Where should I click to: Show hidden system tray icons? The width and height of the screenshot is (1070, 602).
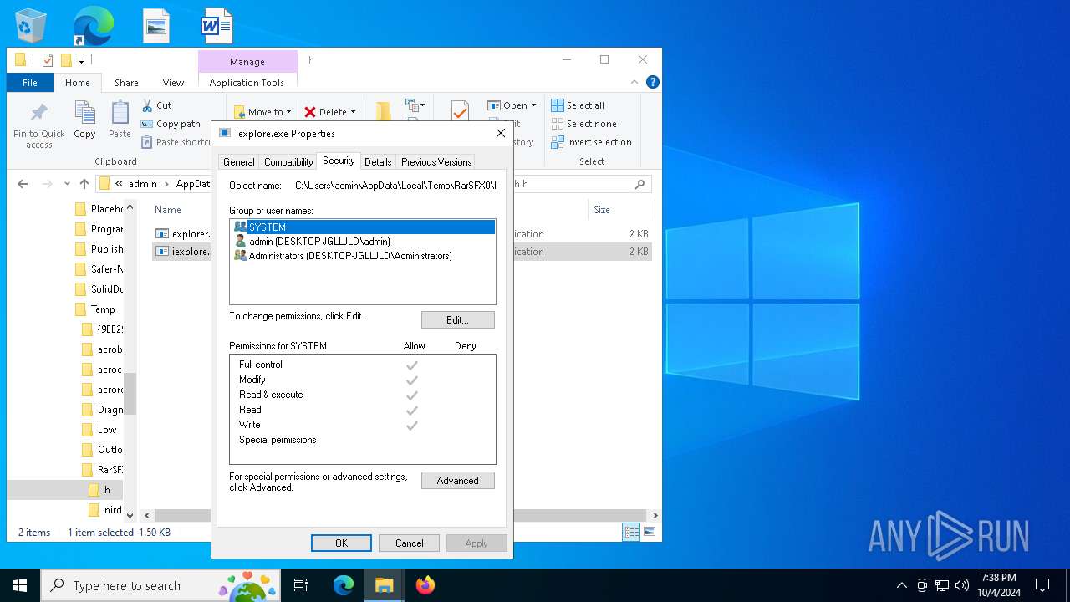901,585
